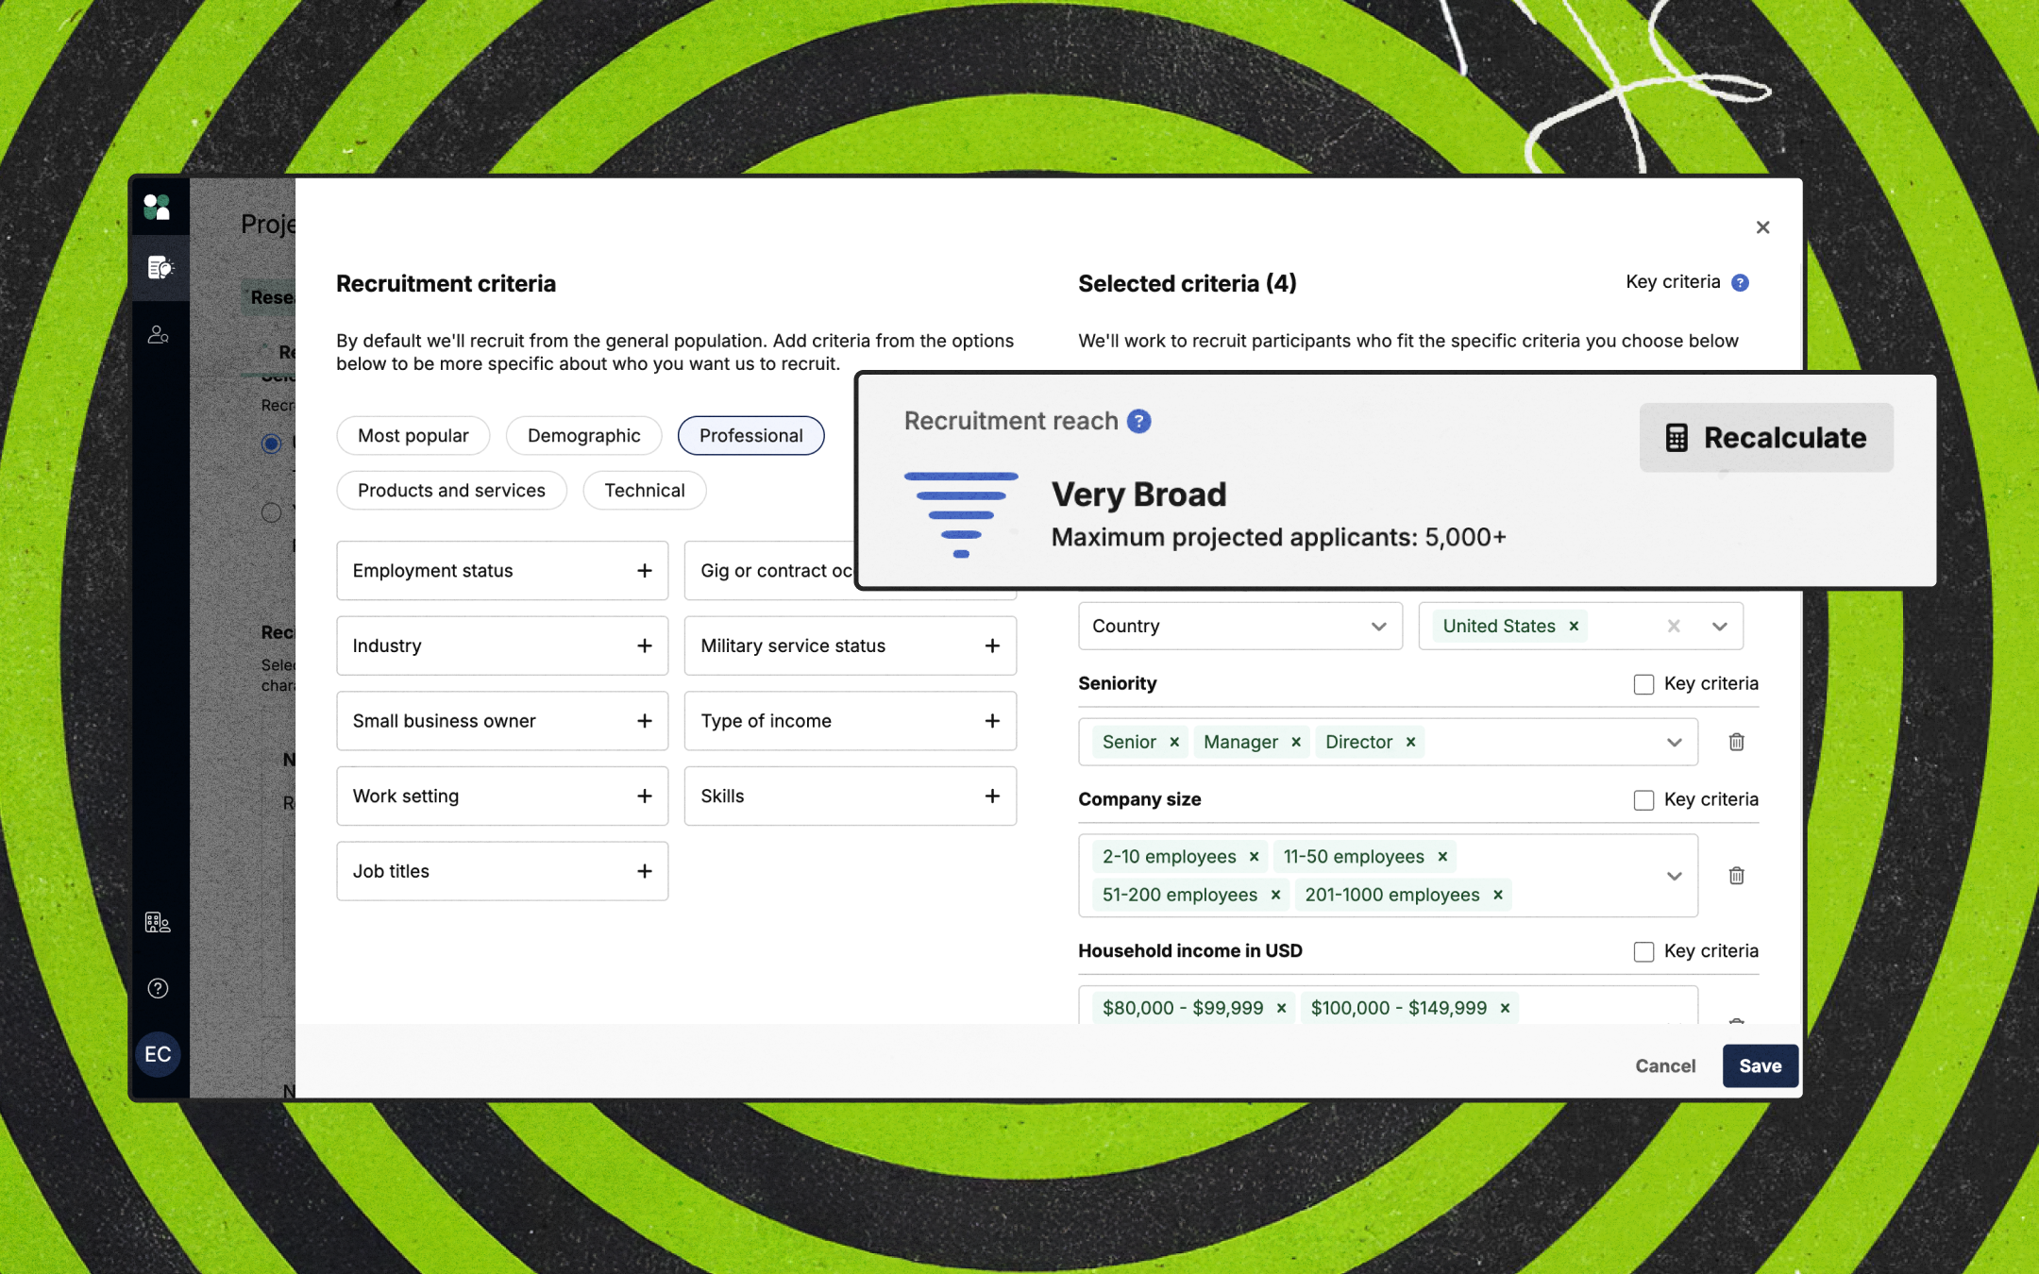Open the Country dropdown

pos(1239,627)
